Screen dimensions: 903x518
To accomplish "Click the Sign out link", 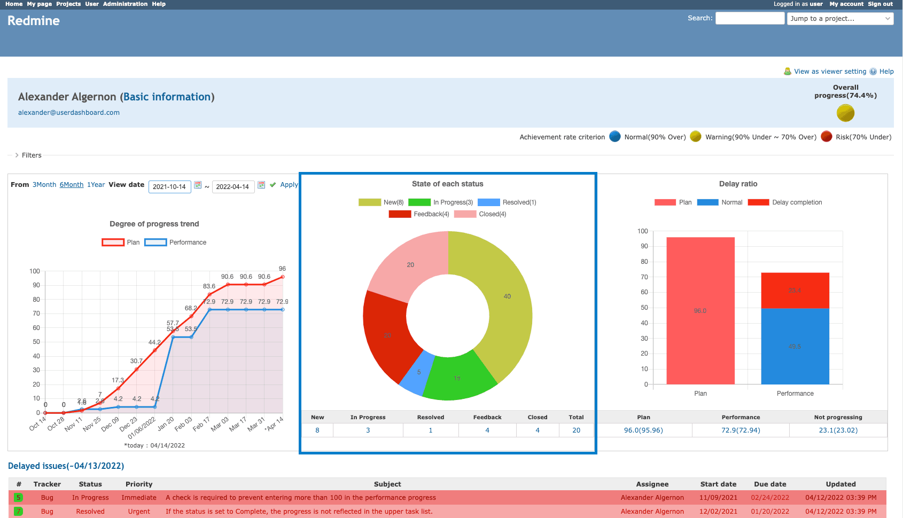I will coord(880,4).
